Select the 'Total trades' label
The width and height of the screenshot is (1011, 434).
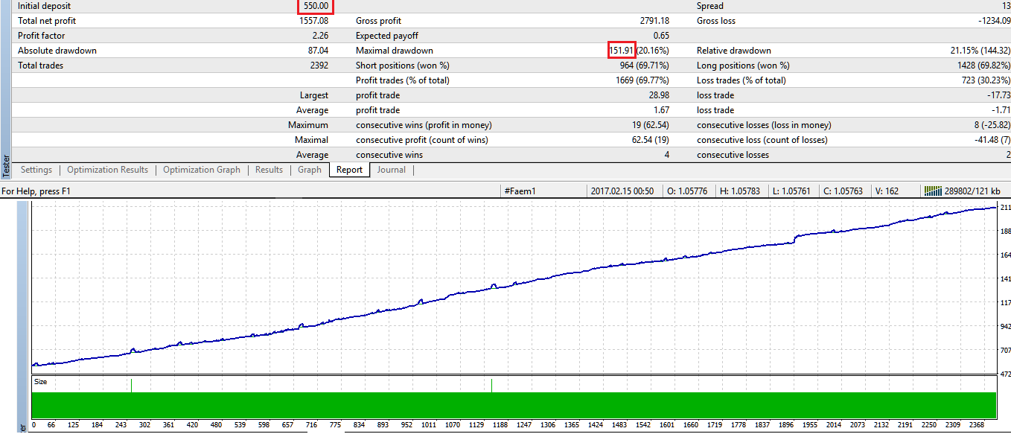(x=41, y=66)
